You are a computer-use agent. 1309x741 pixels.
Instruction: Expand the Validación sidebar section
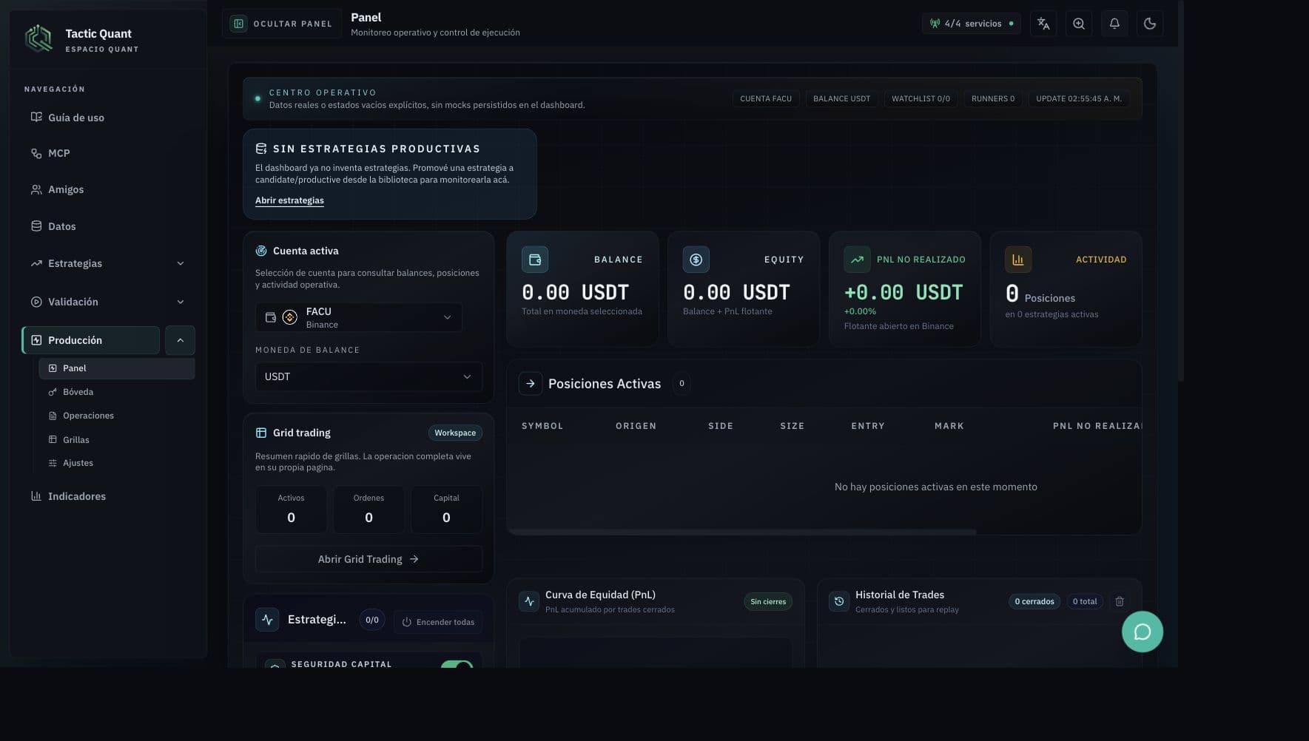[181, 302]
